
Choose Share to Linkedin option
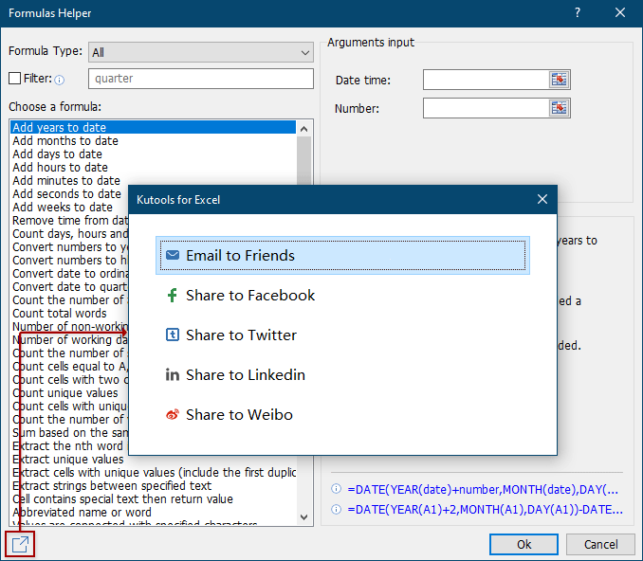246,375
